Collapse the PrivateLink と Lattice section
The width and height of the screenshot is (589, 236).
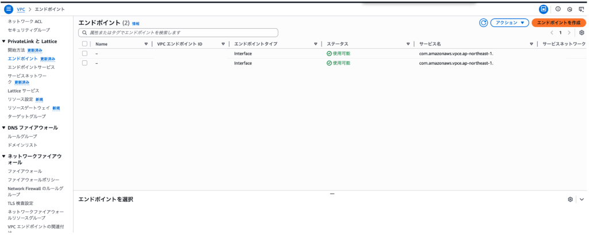tap(4, 41)
